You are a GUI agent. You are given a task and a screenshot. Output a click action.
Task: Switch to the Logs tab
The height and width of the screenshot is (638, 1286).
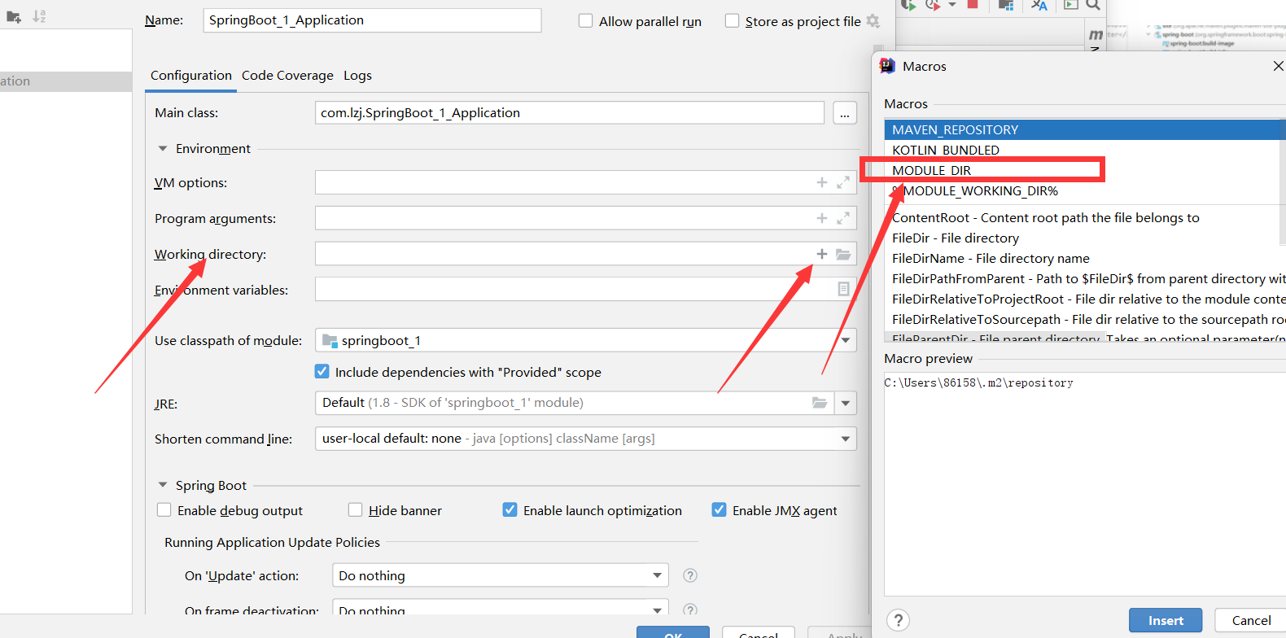357,76
